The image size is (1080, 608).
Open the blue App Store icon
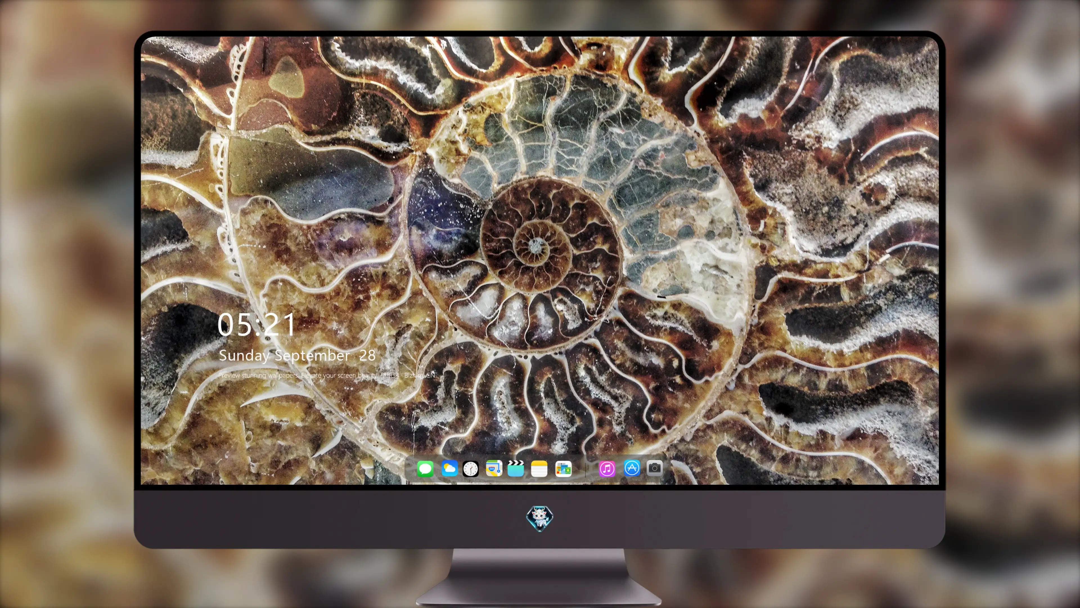pyautogui.click(x=632, y=468)
